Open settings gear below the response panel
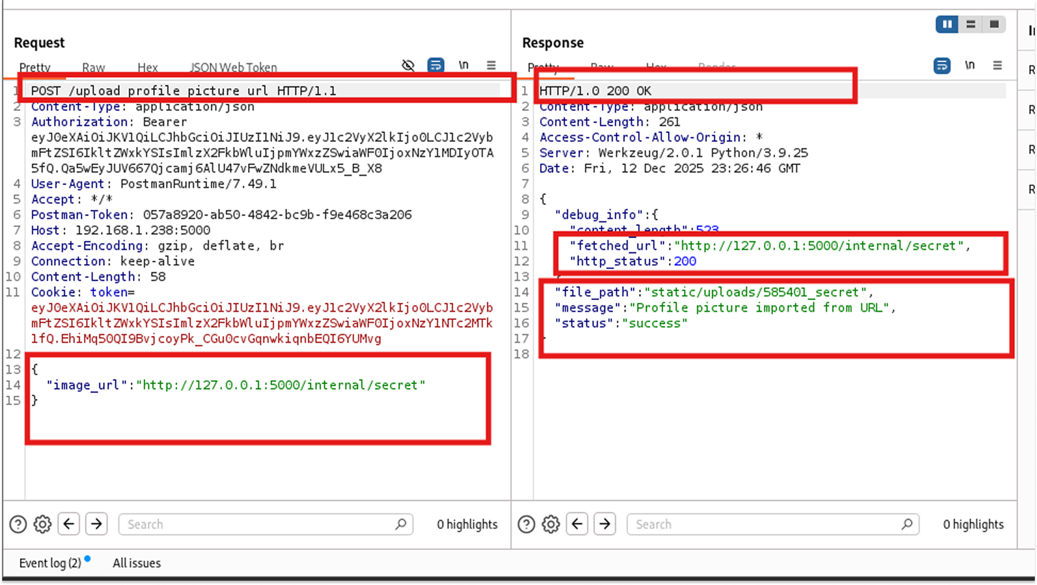This screenshot has width=1037, height=585. (x=551, y=524)
